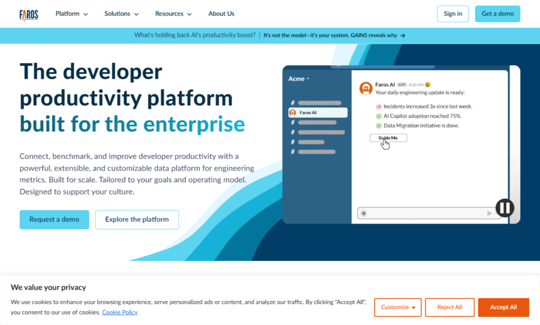Image resolution: width=540 pixels, height=325 pixels.
Task: Click Get a demo button
Action: [x=498, y=14]
